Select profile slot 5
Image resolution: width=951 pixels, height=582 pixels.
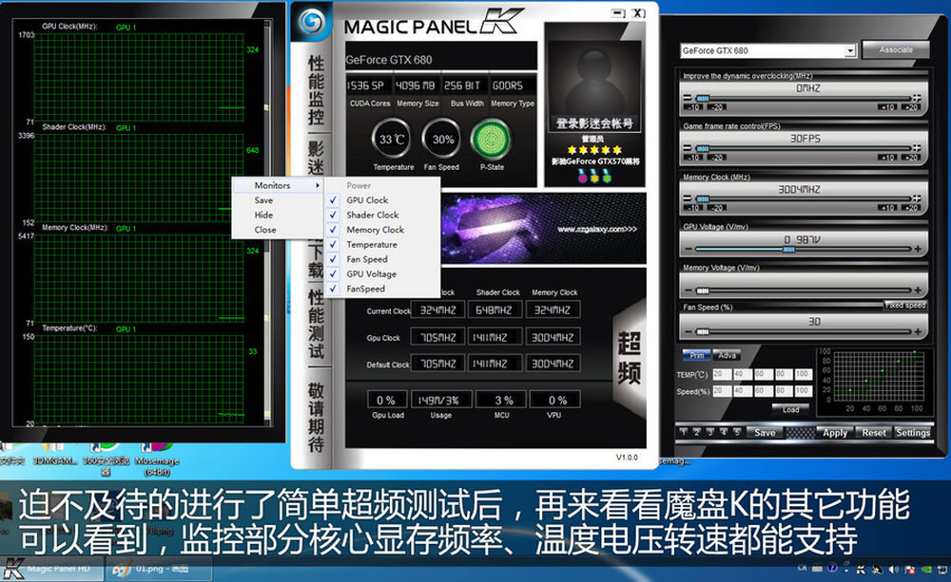(737, 432)
